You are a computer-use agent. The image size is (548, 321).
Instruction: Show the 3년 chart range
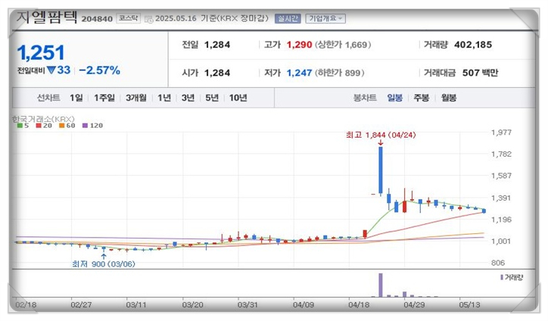click(x=188, y=98)
